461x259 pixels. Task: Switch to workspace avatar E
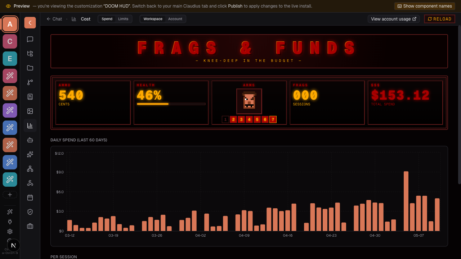(10, 59)
